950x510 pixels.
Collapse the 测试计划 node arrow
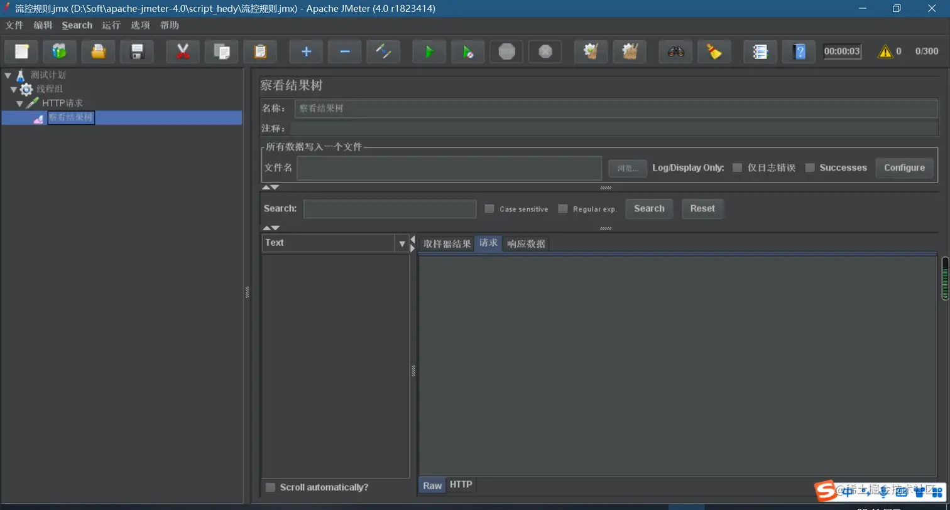tap(8, 75)
